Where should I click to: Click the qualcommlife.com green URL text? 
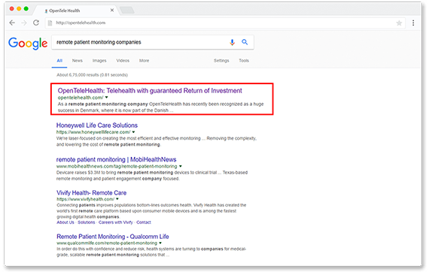[x=107, y=243]
